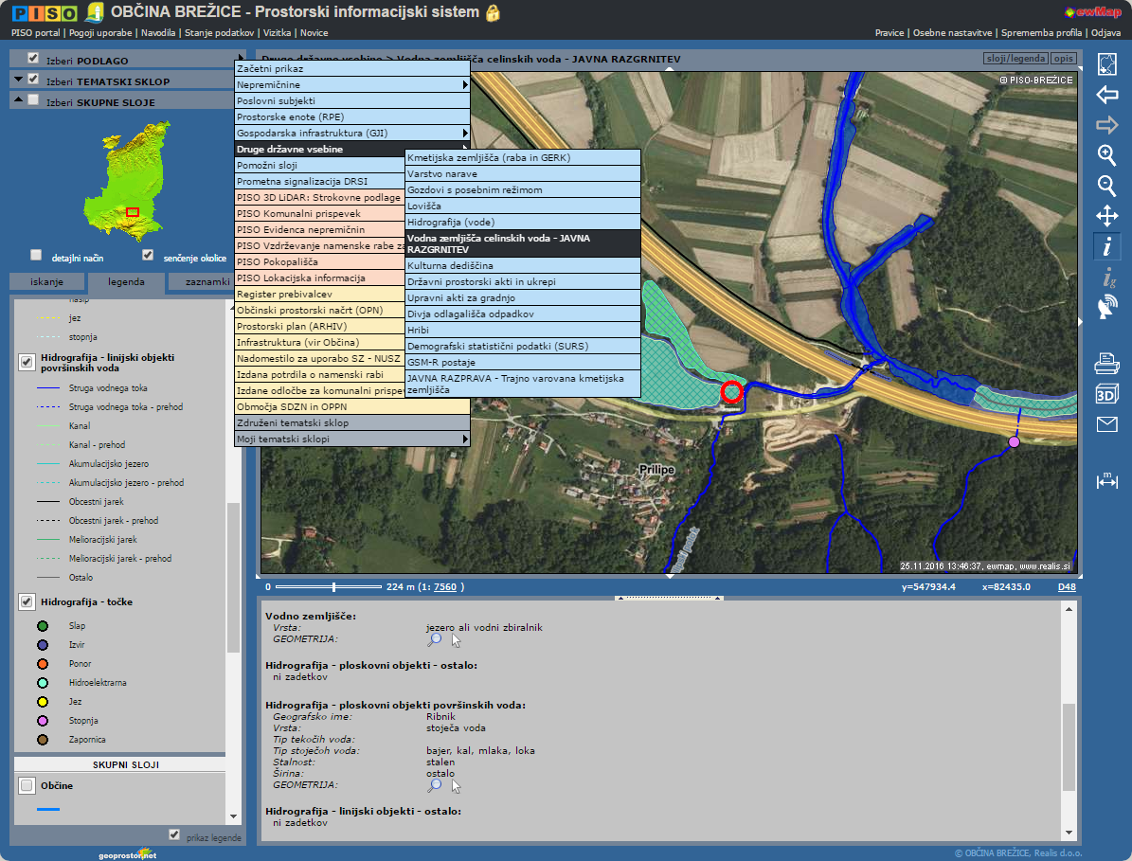Open the 3D view tool
The image size is (1132, 861).
tap(1106, 393)
